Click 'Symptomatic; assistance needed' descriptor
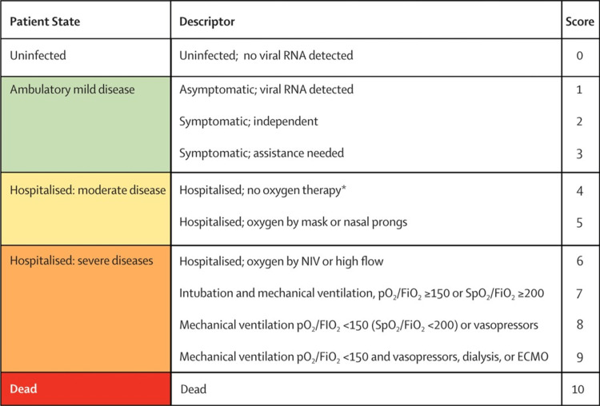 262,153
